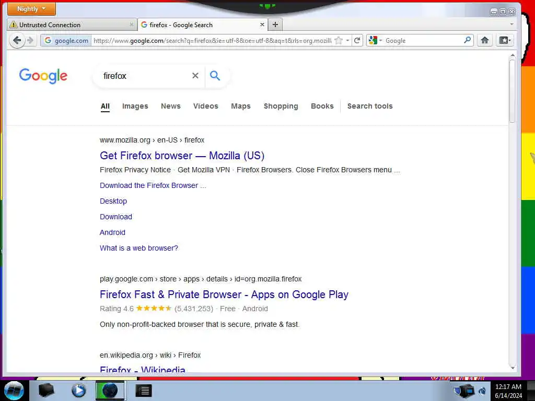Switch to Shopping results
Viewport: 535px width, 401px height.
click(281, 106)
